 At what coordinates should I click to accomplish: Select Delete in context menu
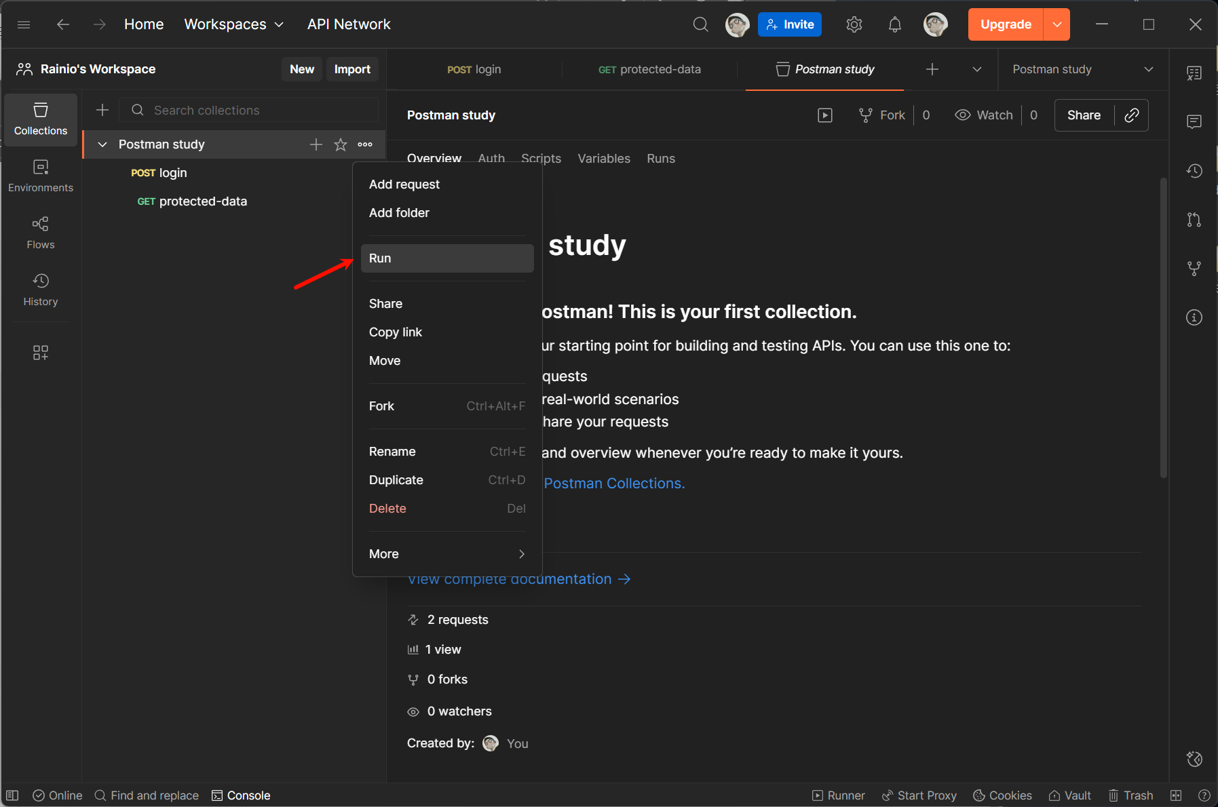pyautogui.click(x=447, y=509)
